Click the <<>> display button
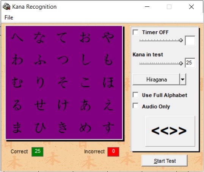Image resolution: width=204 pixels, height=172 pixels. pyautogui.click(x=170, y=131)
